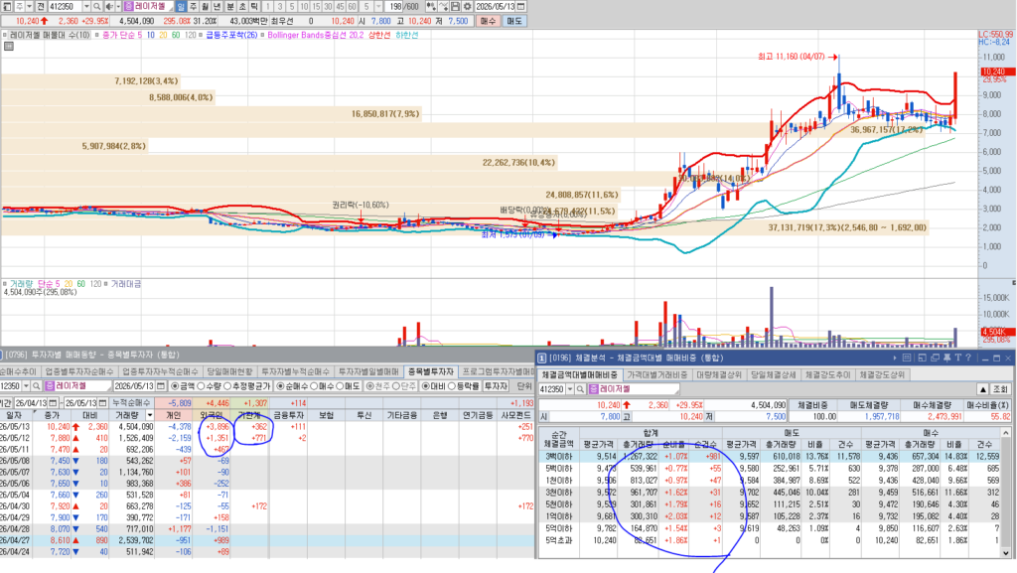The width and height of the screenshot is (1017, 573).
Task: Click the small panel icon below chart legend
Action: [8, 46]
